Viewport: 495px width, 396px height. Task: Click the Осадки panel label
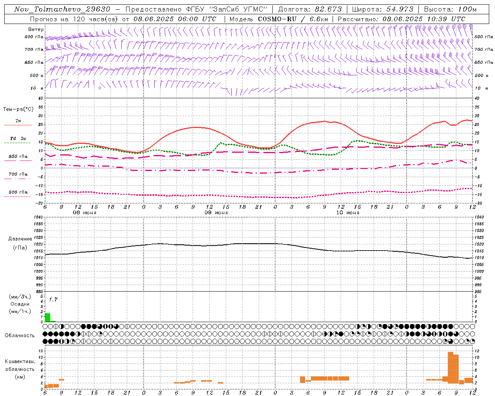(x=20, y=304)
